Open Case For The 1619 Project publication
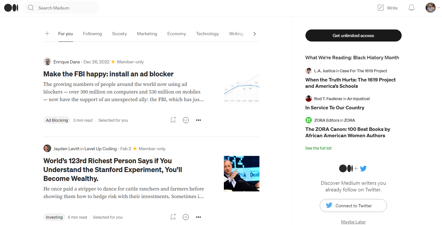This screenshot has width=442, height=225. coord(364,71)
